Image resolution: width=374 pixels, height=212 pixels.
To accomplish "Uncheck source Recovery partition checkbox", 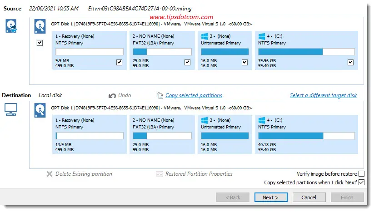I will [x=119, y=62].
